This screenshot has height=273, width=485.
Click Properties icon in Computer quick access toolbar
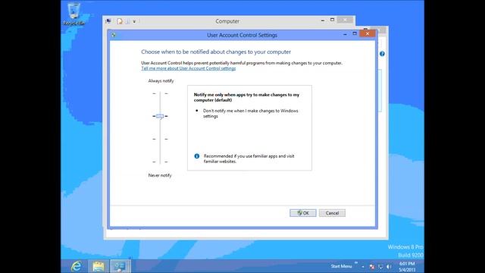120,21
